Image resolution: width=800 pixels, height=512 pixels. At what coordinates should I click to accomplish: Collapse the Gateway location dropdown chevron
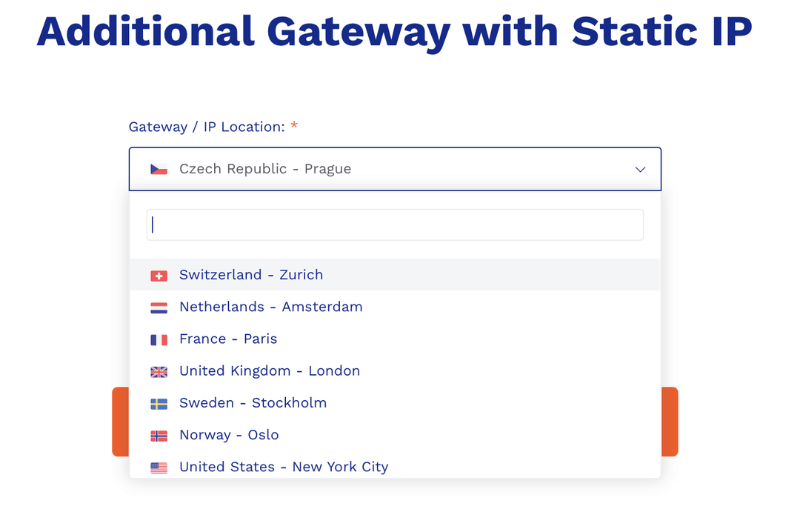[640, 169]
